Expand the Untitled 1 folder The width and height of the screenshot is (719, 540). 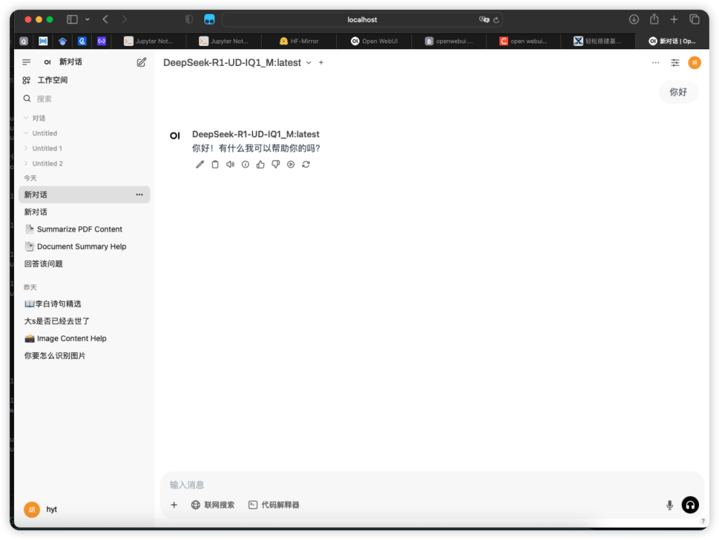tap(43, 148)
